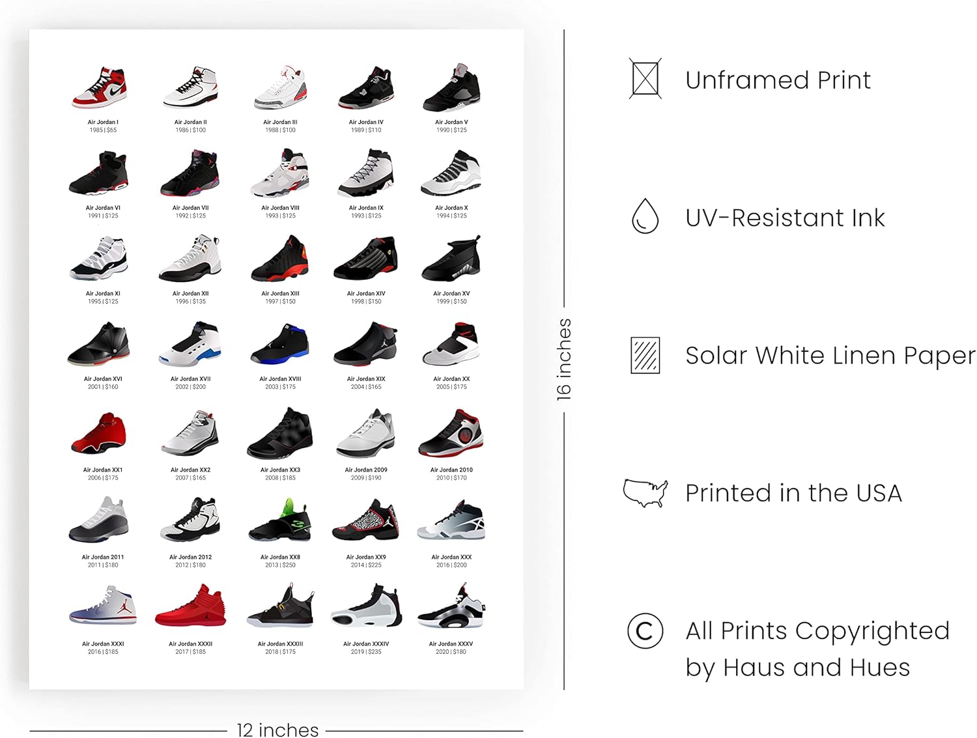Click the "UV-Resistant Ink" label
This screenshot has width=977, height=738.
click(x=785, y=218)
